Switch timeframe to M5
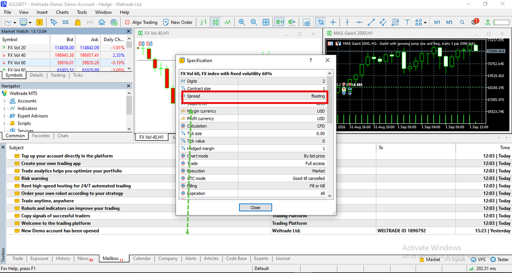The height and width of the screenshot is (273, 512). (449, 22)
